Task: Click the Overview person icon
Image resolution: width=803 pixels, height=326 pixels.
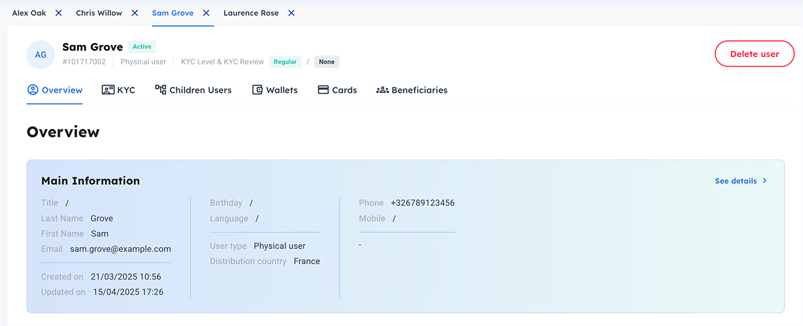Action: (x=33, y=89)
